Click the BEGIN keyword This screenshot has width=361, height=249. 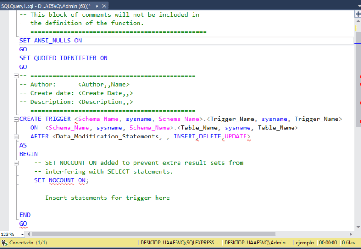coord(28,154)
